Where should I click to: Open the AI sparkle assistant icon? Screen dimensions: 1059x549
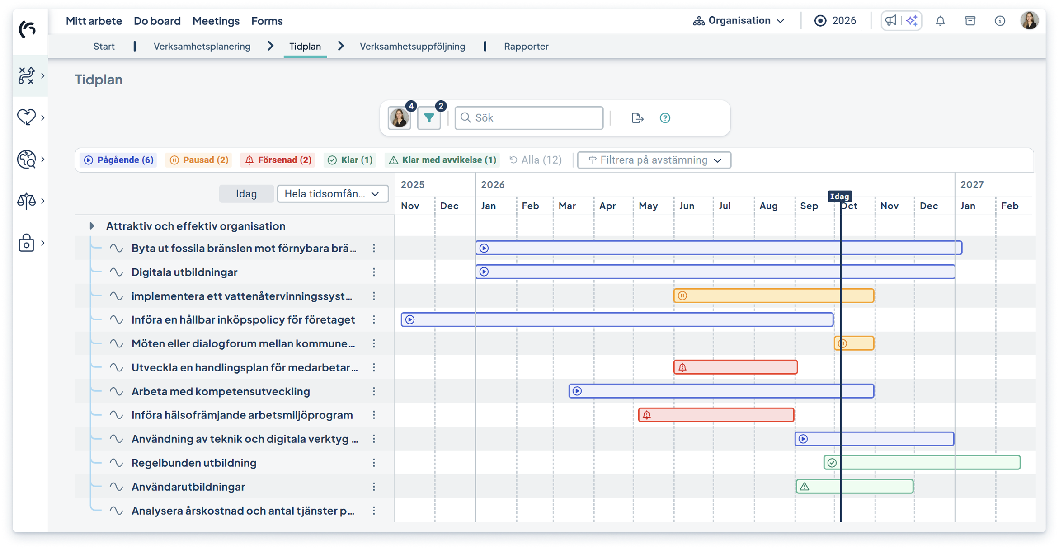(x=912, y=21)
